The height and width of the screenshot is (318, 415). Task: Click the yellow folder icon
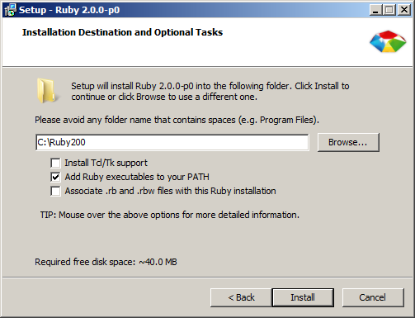click(46, 91)
